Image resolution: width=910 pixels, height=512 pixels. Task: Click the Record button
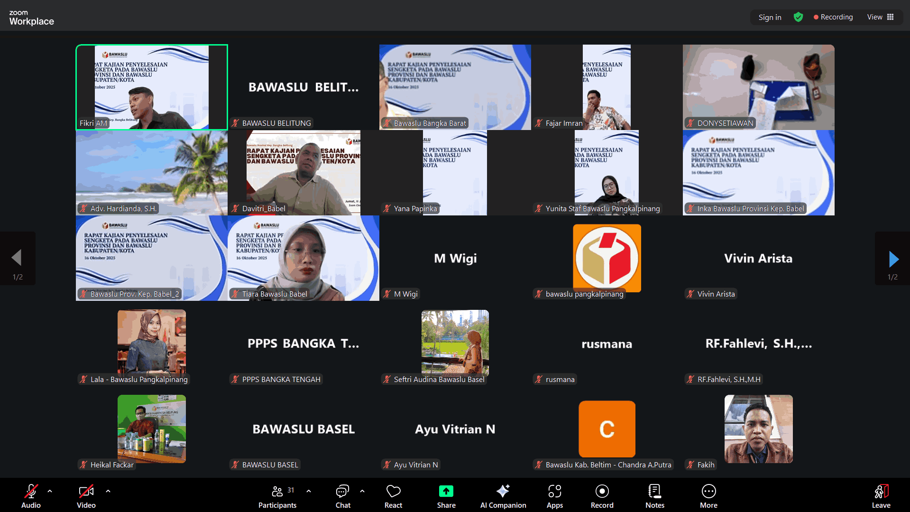(x=602, y=496)
